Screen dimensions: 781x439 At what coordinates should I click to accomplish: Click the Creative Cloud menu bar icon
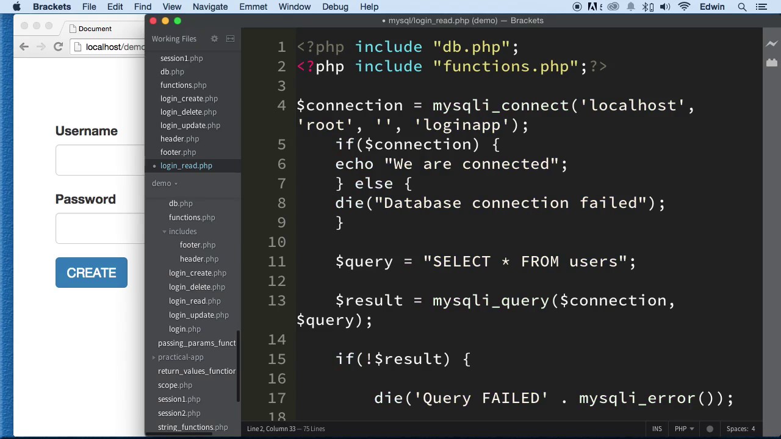click(613, 7)
